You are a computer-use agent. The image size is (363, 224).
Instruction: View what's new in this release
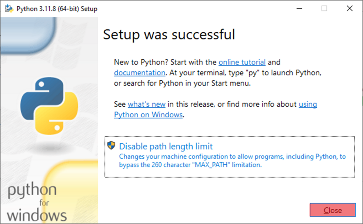(146, 104)
